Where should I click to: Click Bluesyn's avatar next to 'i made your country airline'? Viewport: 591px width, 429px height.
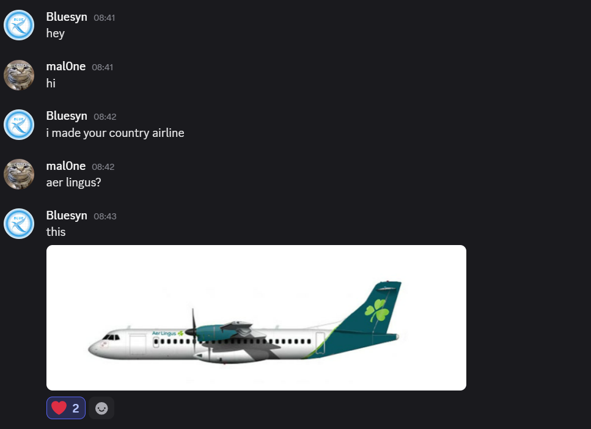(19, 125)
